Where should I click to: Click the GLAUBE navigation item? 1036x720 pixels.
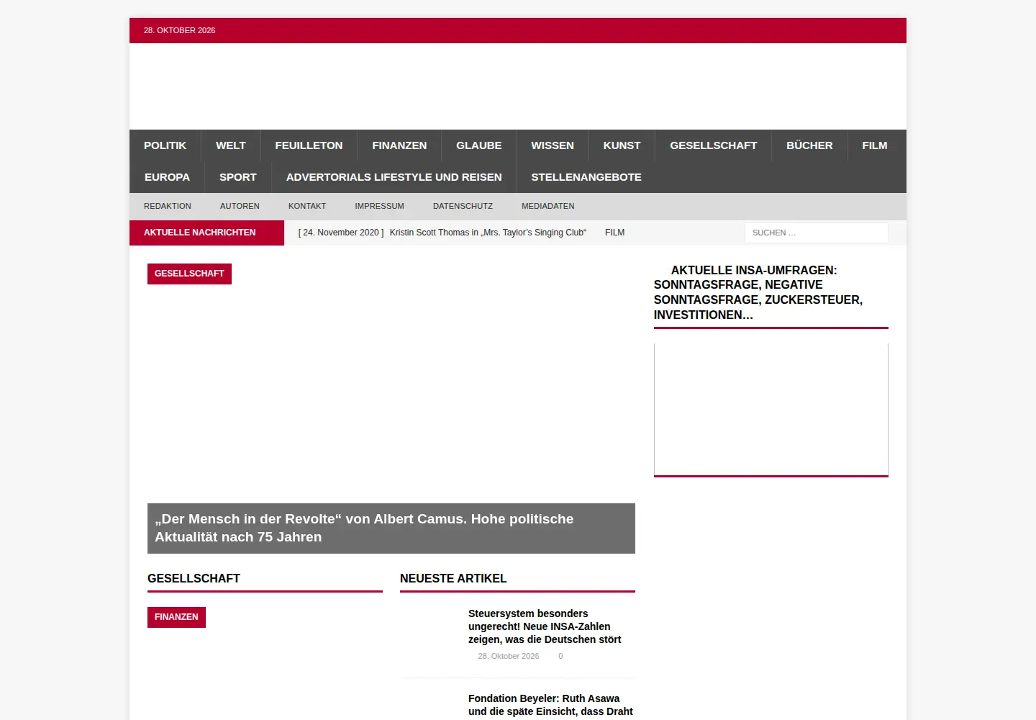click(x=479, y=145)
